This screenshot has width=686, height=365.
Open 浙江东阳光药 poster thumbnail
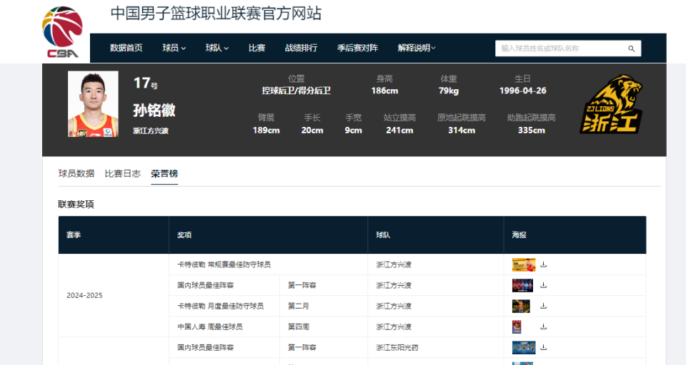(524, 348)
